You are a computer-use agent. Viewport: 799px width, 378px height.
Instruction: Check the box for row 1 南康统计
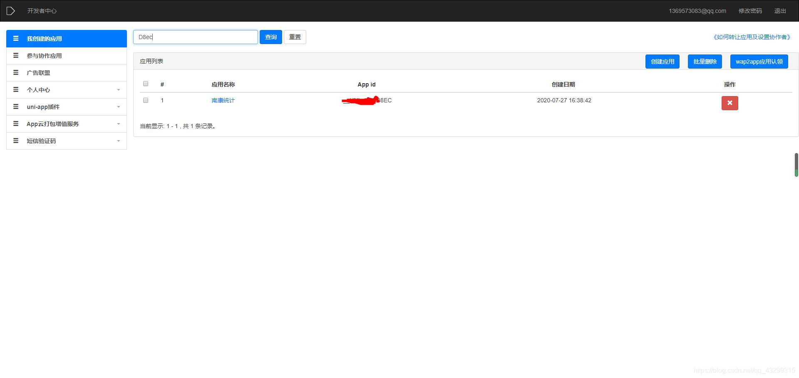coord(146,100)
